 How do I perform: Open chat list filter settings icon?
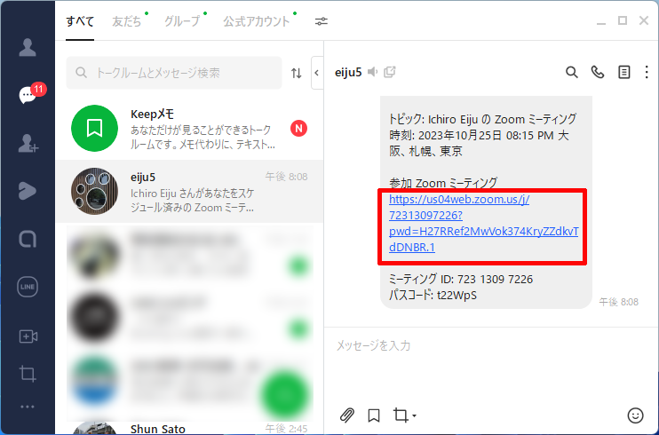point(322,21)
